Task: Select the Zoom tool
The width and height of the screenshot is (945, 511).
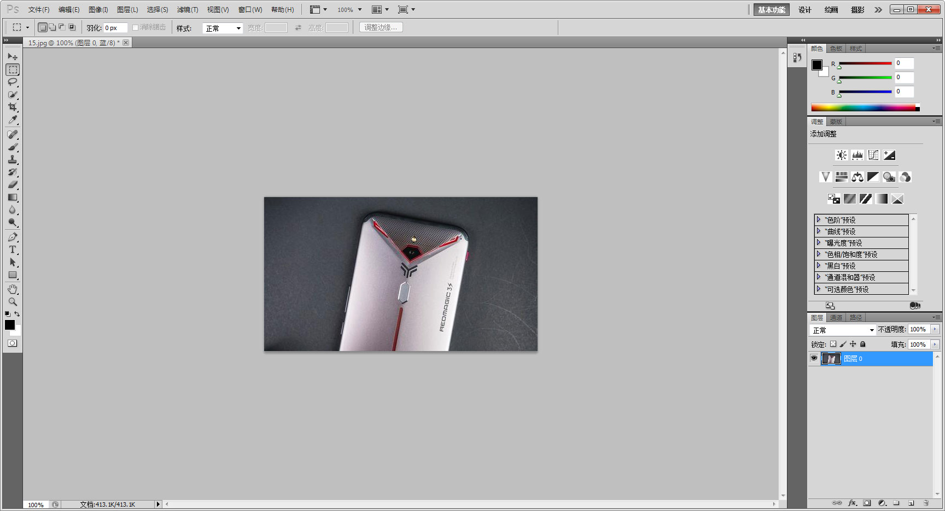Action: pos(13,301)
